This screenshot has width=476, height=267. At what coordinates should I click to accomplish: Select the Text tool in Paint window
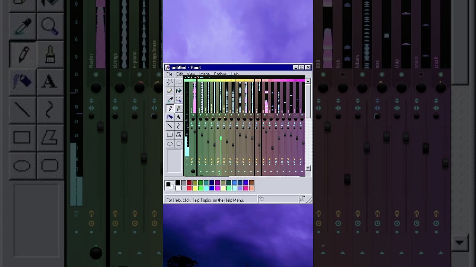[x=178, y=117]
